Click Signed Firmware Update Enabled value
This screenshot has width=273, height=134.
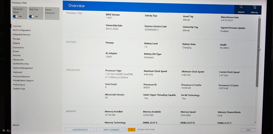point(224,31)
